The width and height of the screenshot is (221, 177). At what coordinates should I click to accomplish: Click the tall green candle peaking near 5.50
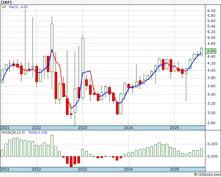[x=52, y=48]
